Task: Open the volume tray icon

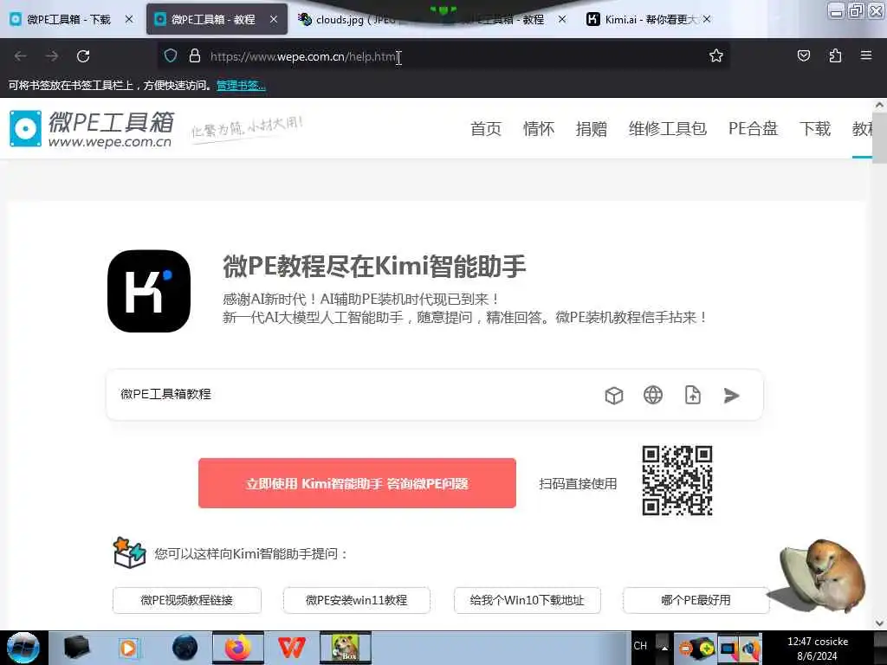Action: click(751, 649)
